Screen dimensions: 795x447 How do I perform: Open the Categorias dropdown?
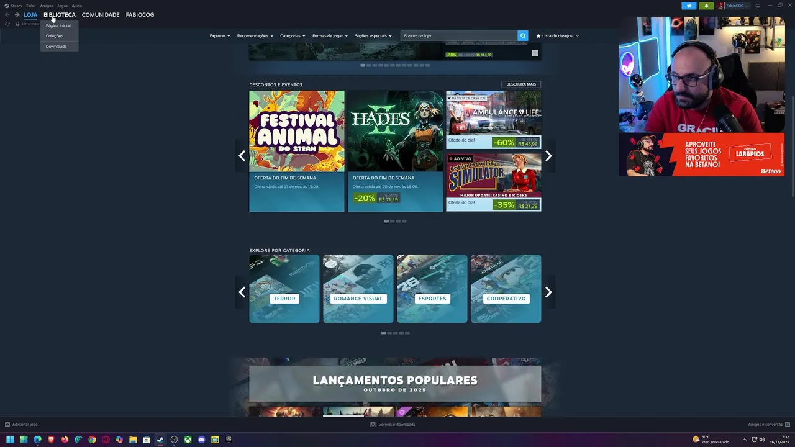pos(293,36)
